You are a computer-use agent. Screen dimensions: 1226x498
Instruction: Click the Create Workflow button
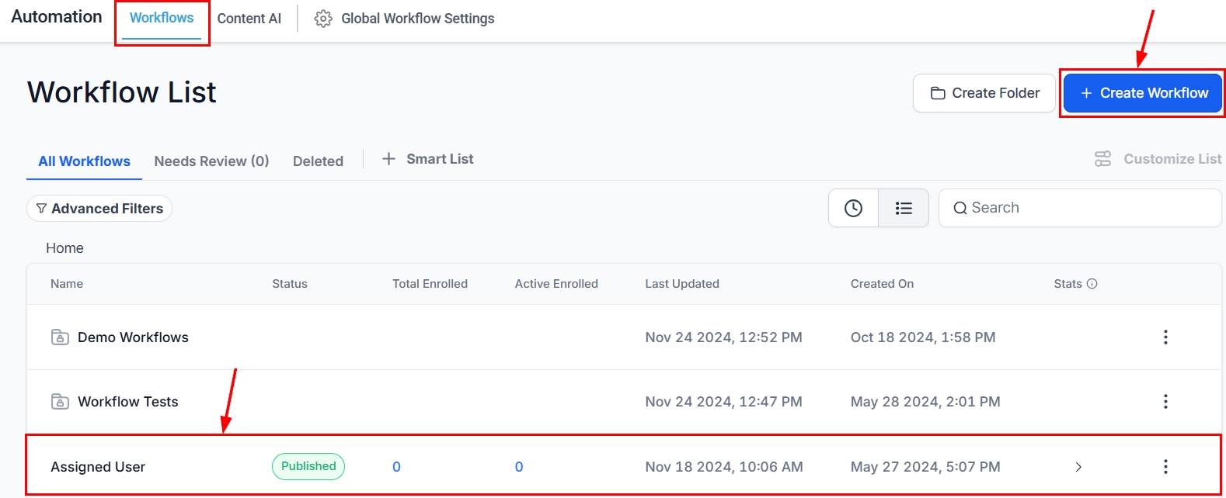[x=1143, y=93]
